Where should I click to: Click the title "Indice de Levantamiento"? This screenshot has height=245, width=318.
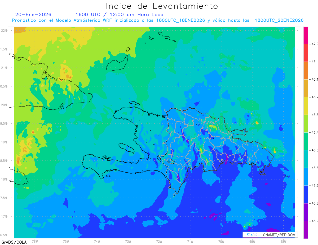[x=162, y=6]
